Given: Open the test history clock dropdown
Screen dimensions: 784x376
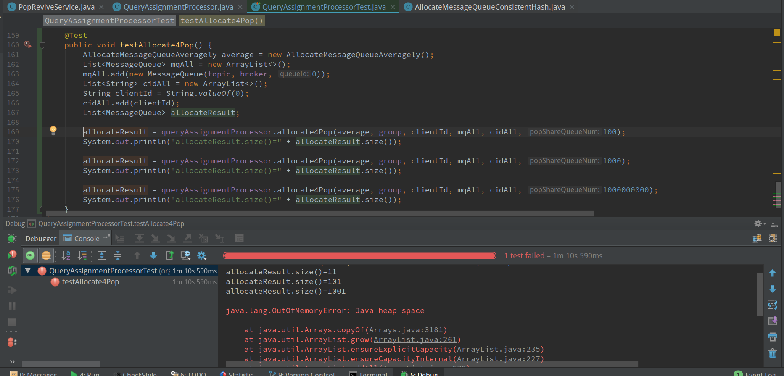Looking at the screenshot, I should tap(185, 255).
